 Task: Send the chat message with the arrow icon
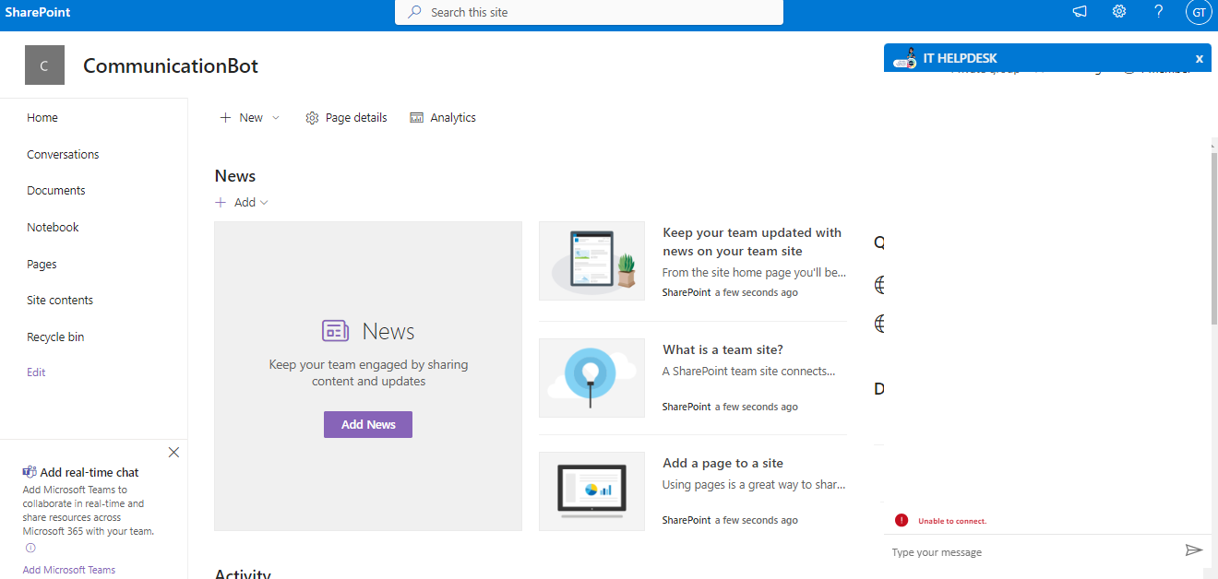(x=1194, y=550)
